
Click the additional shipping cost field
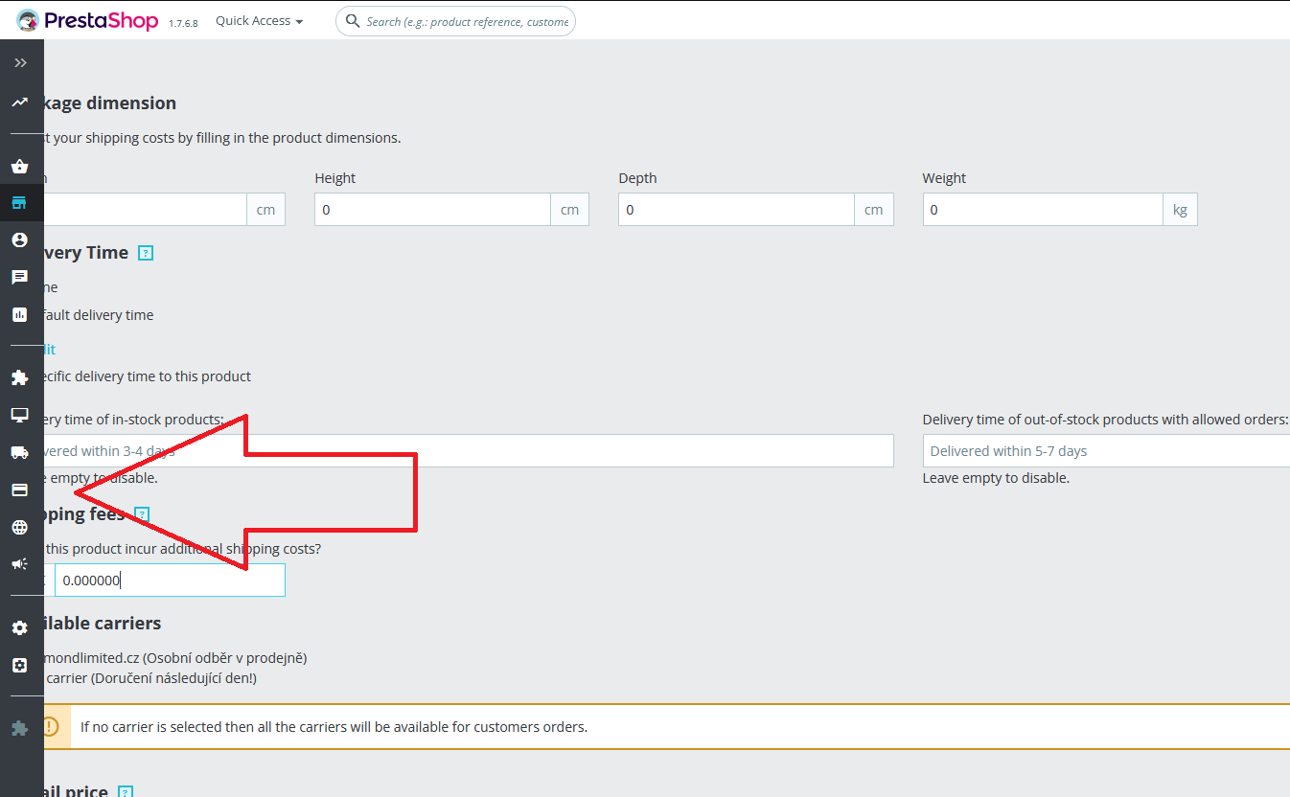(170, 581)
